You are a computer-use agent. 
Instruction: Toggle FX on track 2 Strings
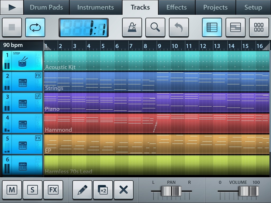tap(38, 75)
